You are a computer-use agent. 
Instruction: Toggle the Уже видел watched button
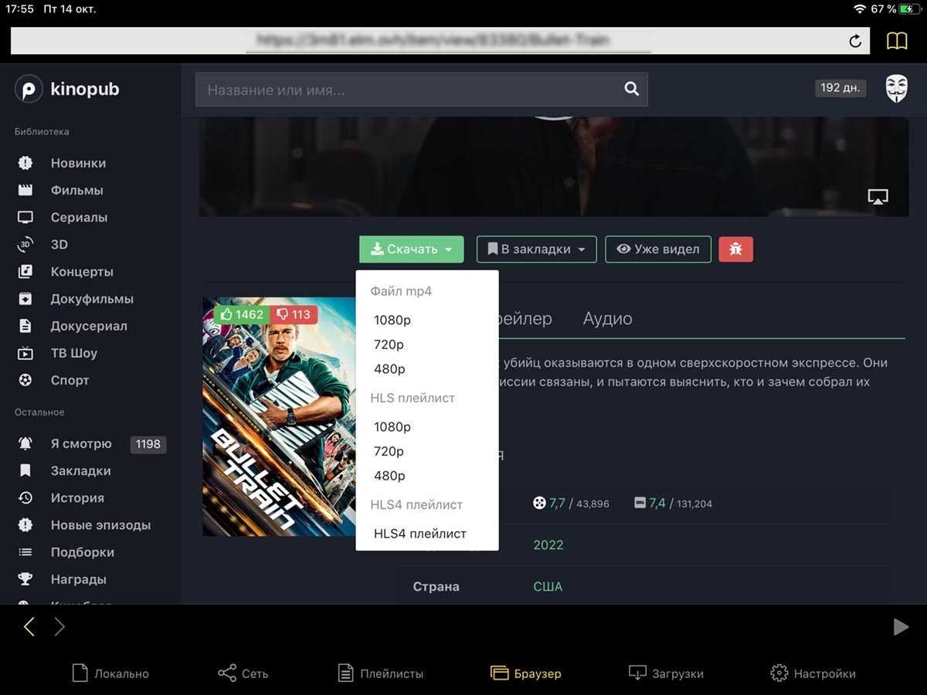pos(657,249)
